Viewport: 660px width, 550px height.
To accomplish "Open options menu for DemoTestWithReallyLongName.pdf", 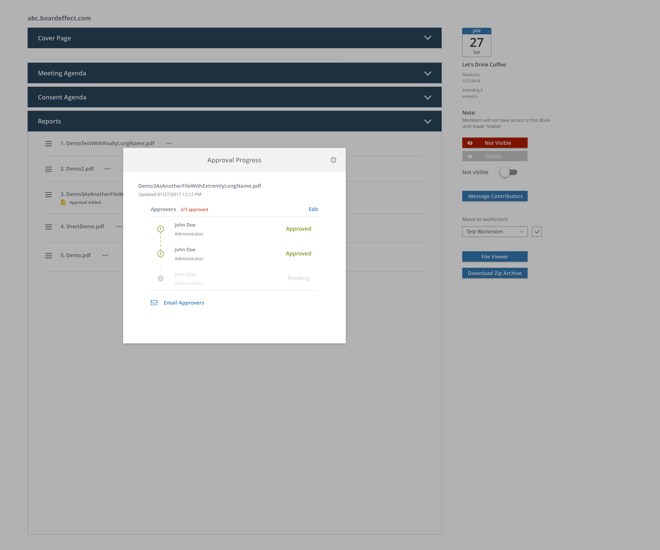I will point(169,143).
